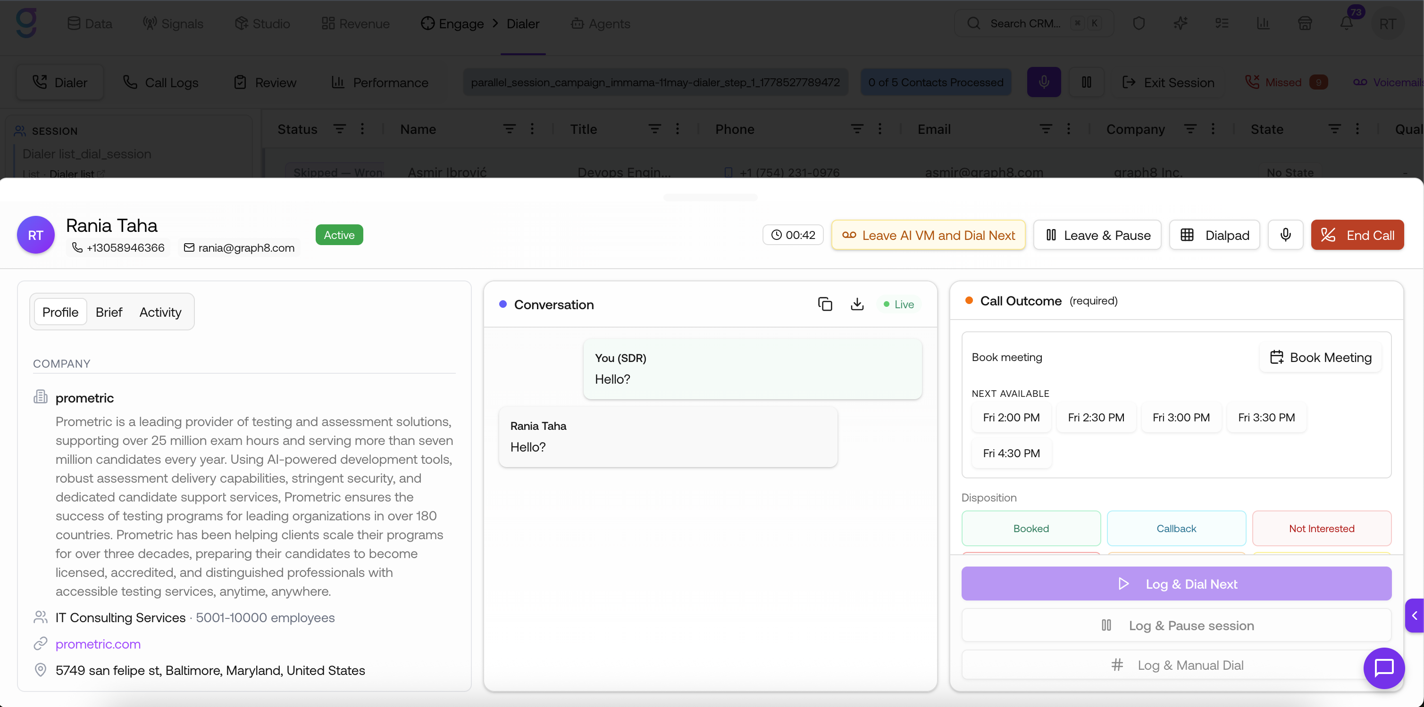
Task: Open the task list icon in top bar
Action: (1222, 23)
